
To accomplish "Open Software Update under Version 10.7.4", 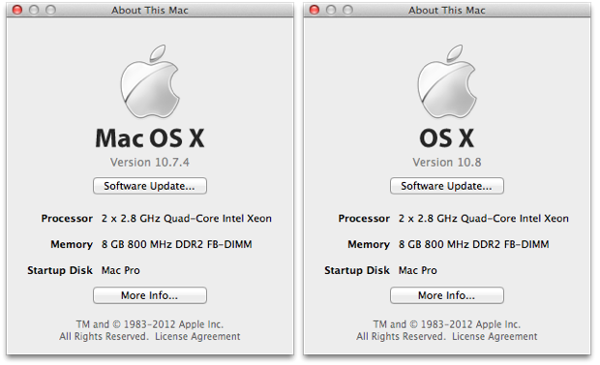I will click(150, 186).
